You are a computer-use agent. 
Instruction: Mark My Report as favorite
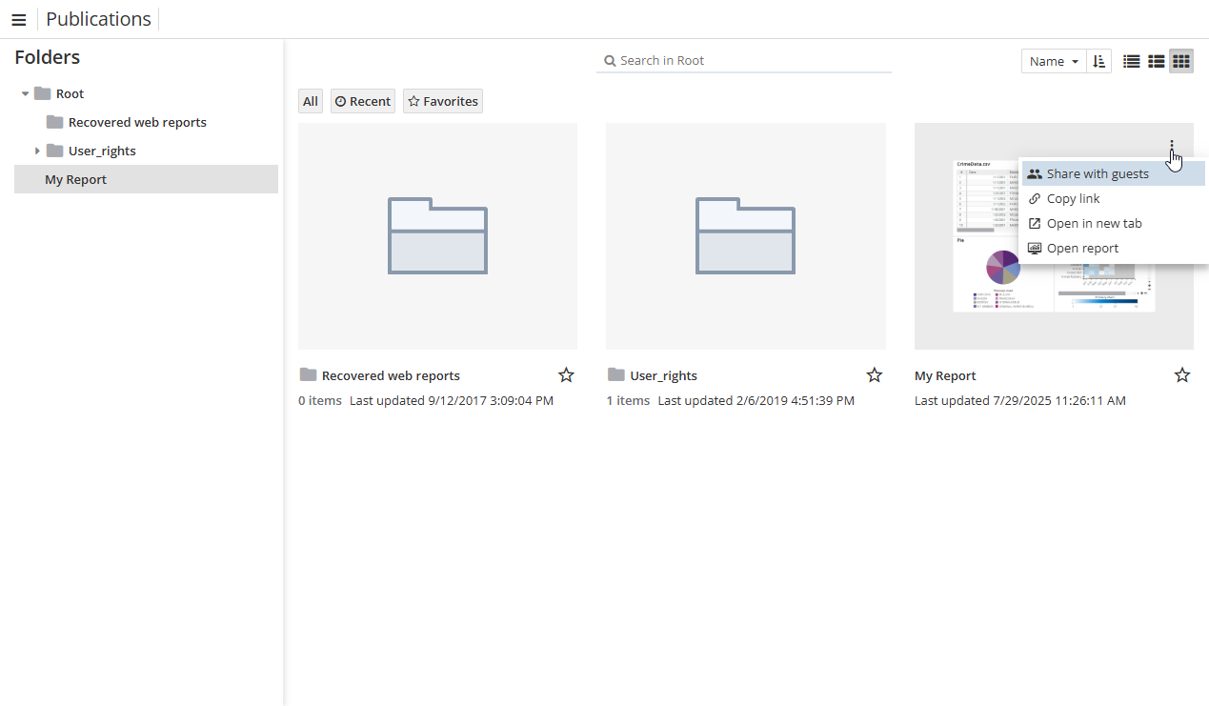[1181, 375]
